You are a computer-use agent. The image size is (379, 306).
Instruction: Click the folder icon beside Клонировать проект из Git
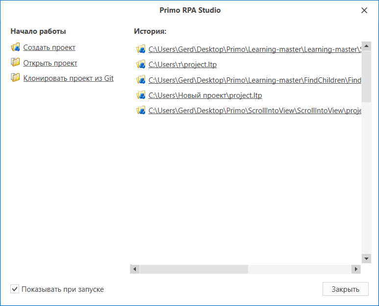coord(16,77)
